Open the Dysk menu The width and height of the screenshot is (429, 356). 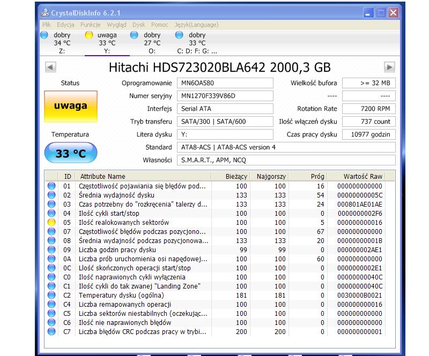pyautogui.click(x=139, y=25)
